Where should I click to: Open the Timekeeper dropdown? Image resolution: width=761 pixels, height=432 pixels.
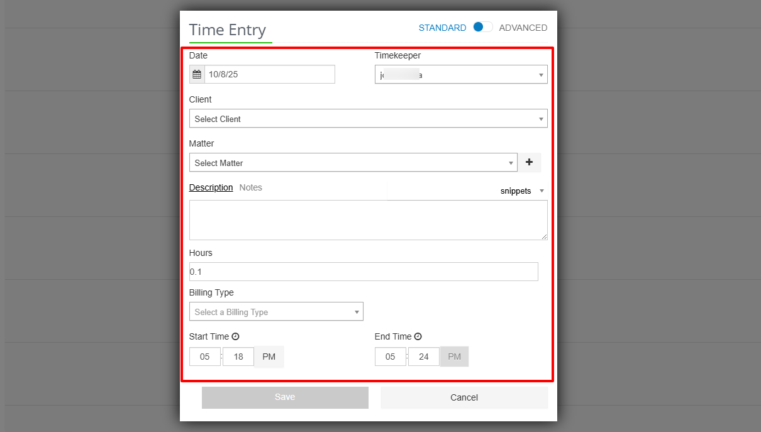[461, 74]
